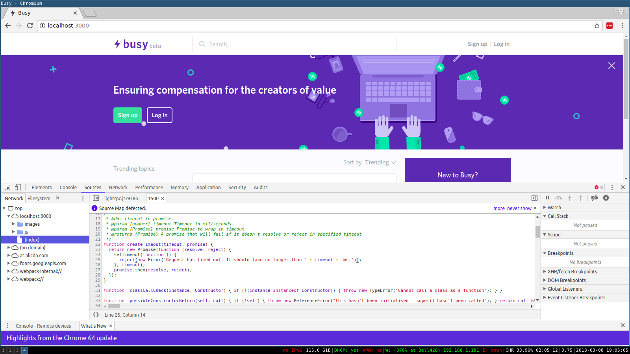This screenshot has width=630, height=354.
Task: Collapse the Scope section
Action: pos(544,234)
